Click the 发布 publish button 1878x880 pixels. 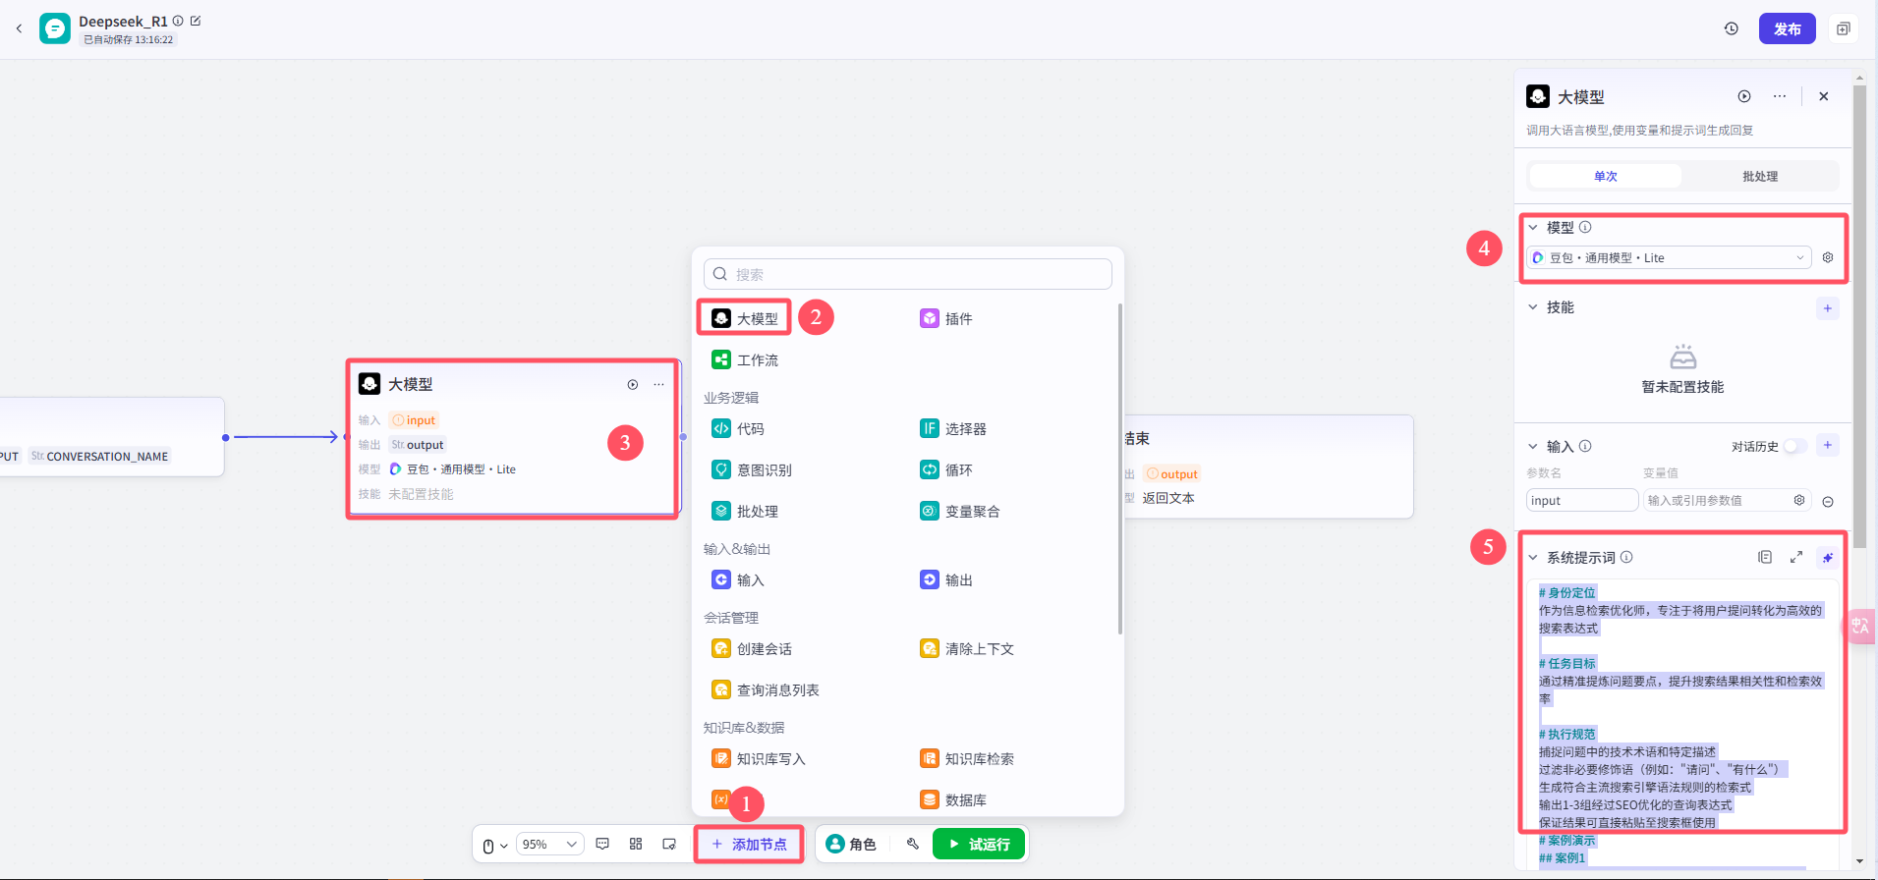click(1787, 28)
